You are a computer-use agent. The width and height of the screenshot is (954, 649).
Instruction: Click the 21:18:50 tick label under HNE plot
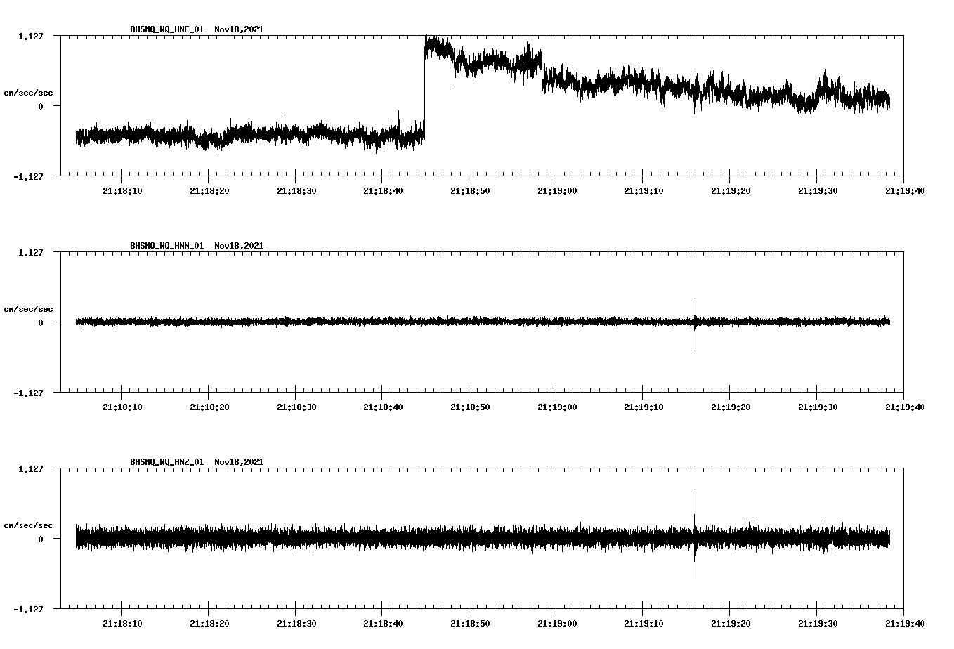(x=470, y=190)
